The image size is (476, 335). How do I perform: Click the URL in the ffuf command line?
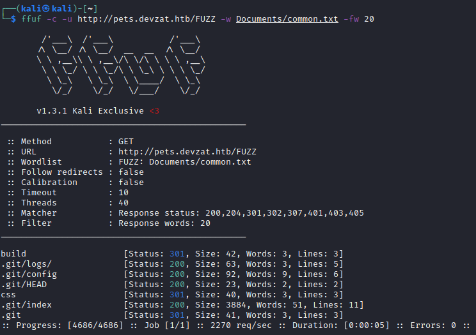(x=146, y=19)
